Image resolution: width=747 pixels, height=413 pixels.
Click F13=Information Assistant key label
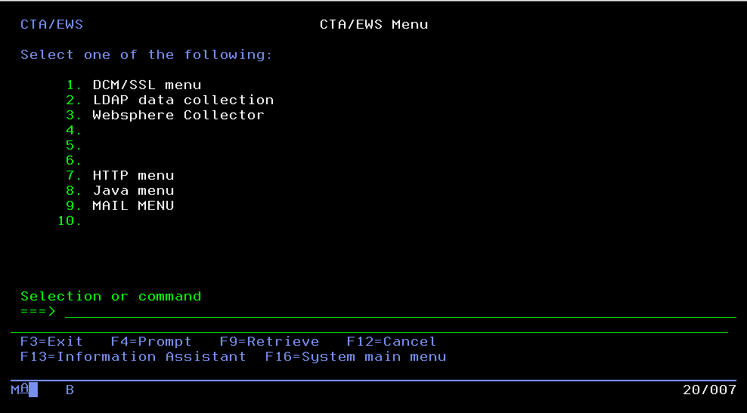click(x=133, y=357)
